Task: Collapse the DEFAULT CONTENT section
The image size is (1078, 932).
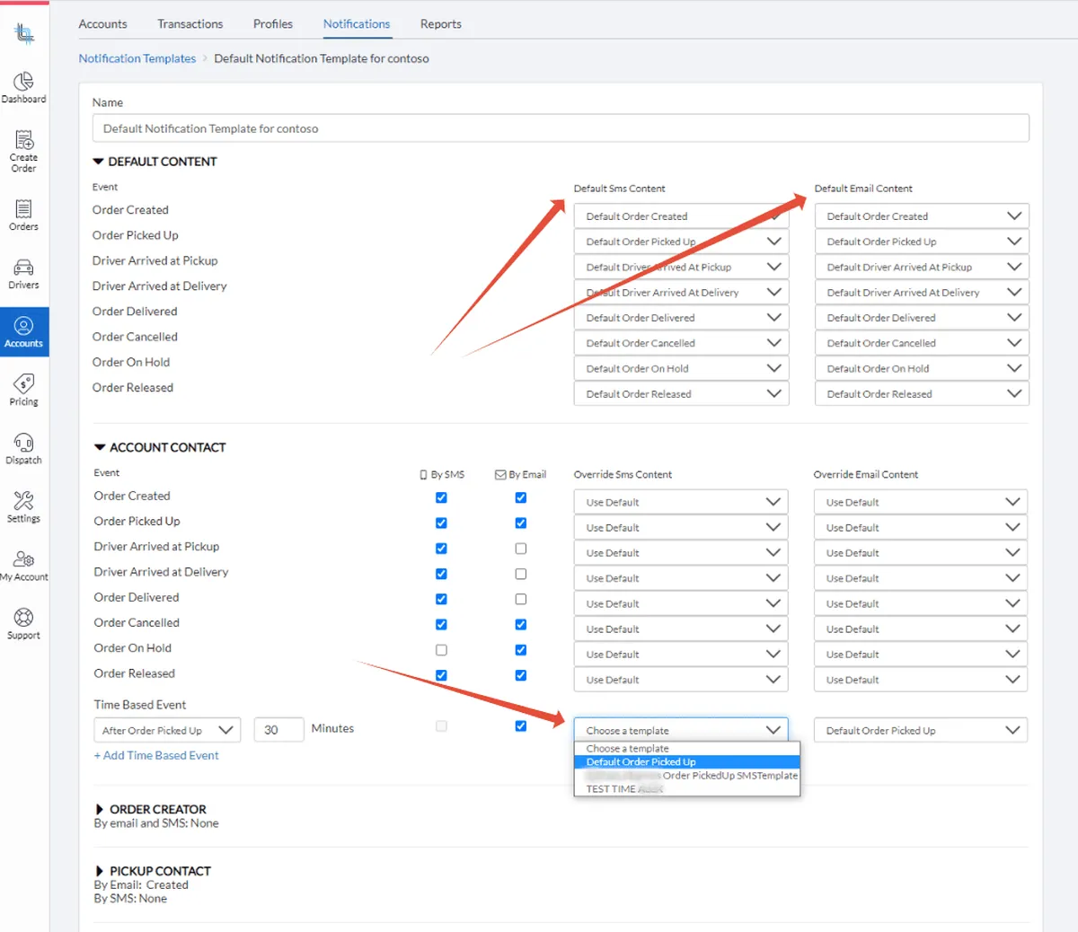Action: (99, 162)
